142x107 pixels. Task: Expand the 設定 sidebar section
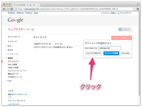[x=9, y=46]
